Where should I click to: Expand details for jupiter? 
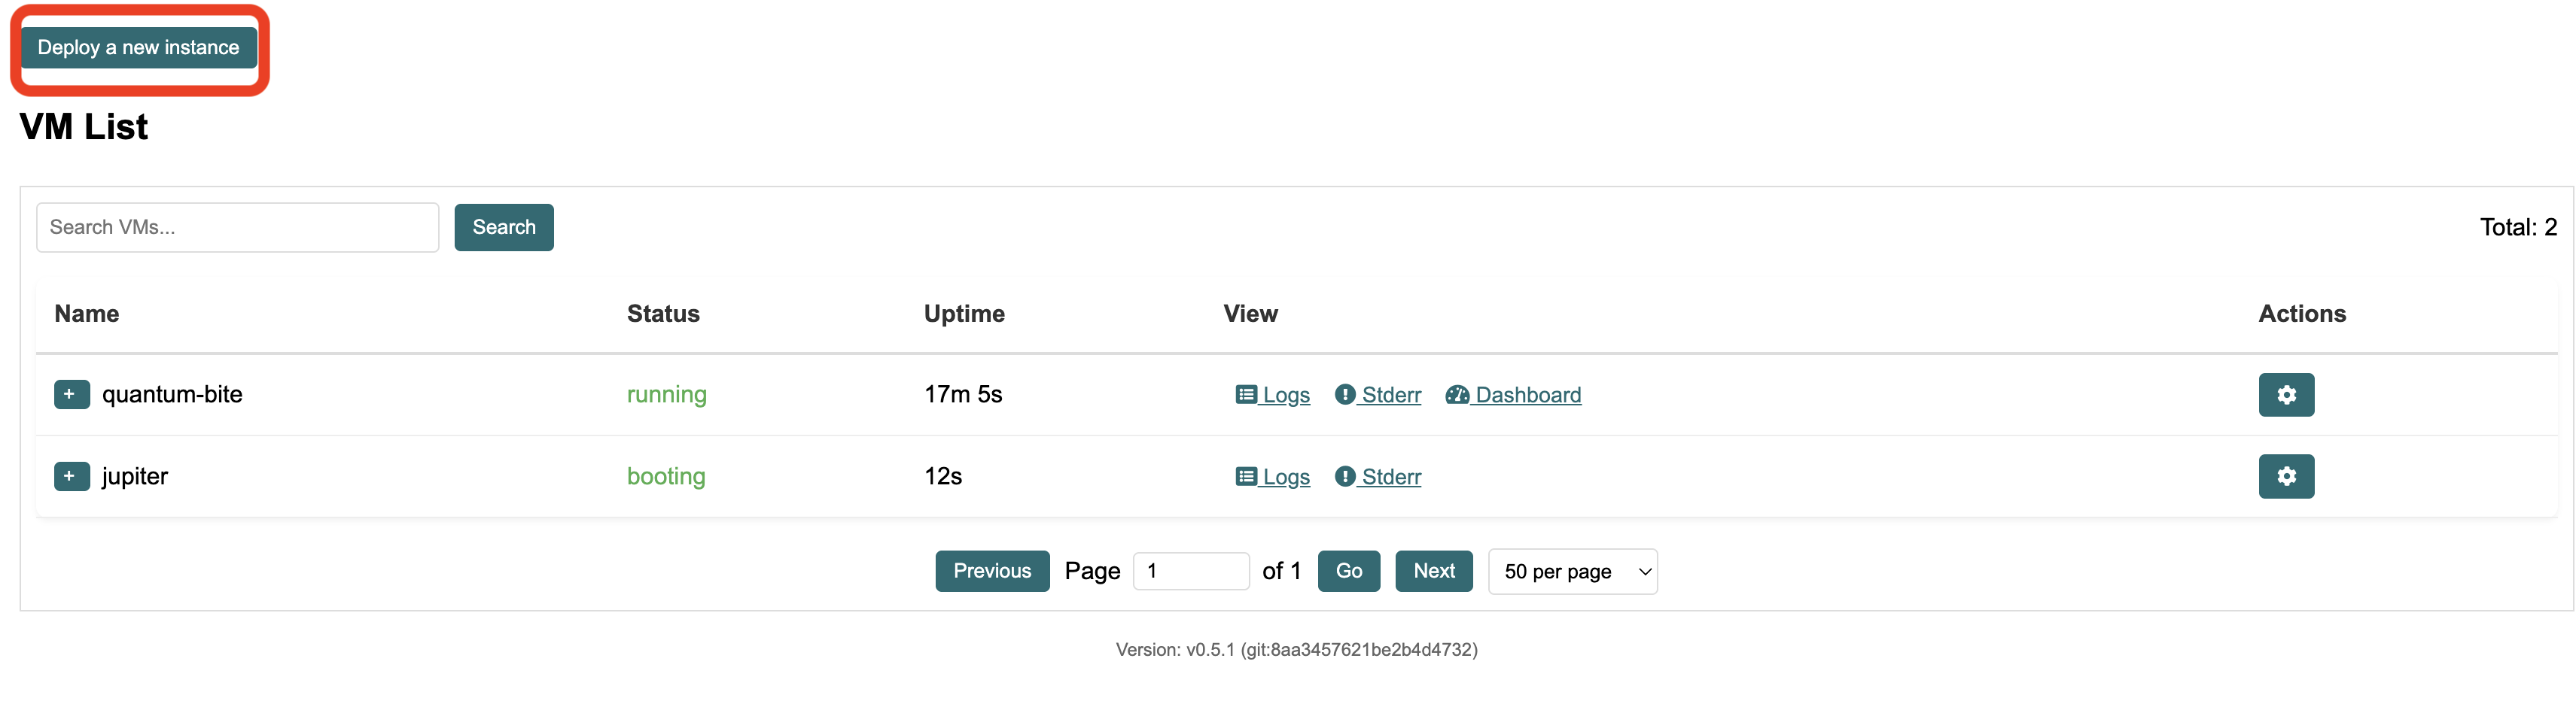(71, 476)
